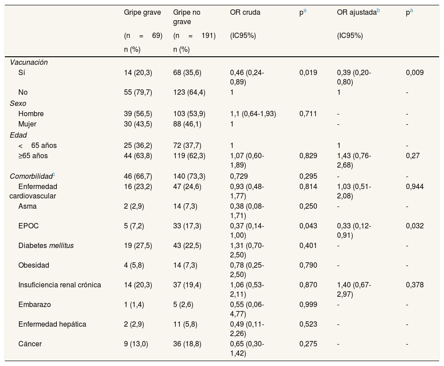This screenshot has width=444, height=366.
Task: Select the Mujer row label
Action: [27, 124]
